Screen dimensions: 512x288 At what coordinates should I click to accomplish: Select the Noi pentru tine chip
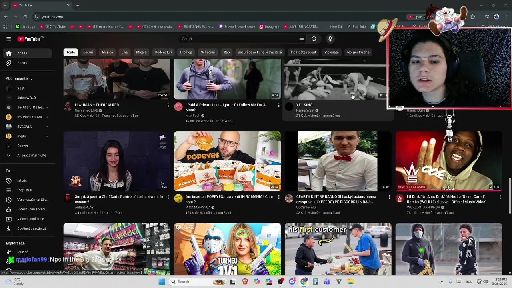click(x=358, y=52)
